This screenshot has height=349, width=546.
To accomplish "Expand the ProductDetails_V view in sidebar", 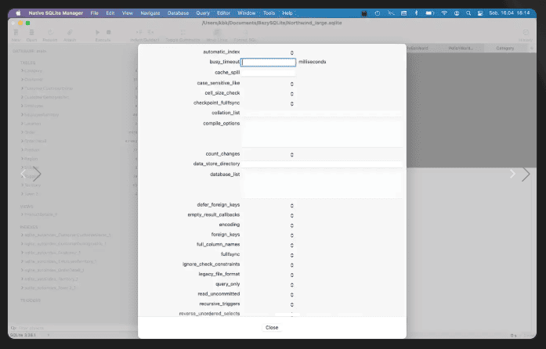I will tap(22, 214).
